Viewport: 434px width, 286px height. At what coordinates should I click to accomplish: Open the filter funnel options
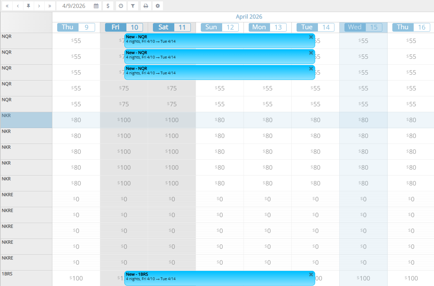tap(133, 6)
